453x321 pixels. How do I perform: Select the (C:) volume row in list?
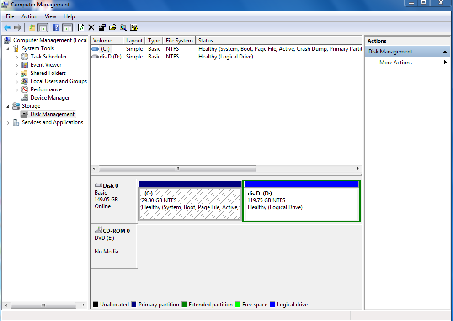click(x=226, y=49)
